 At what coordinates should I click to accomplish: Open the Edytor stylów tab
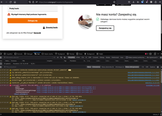point(48,54)
